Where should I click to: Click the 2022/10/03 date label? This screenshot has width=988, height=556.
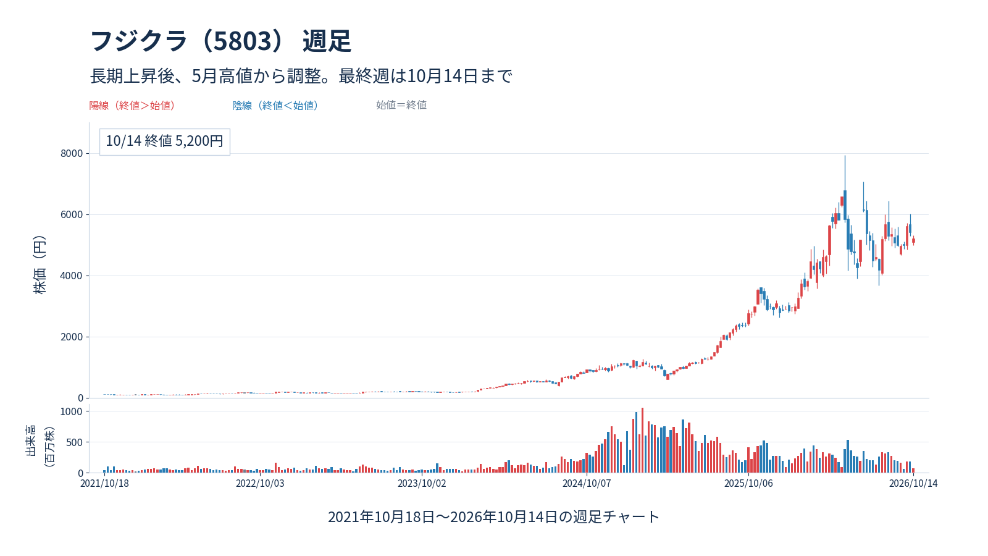tap(260, 483)
